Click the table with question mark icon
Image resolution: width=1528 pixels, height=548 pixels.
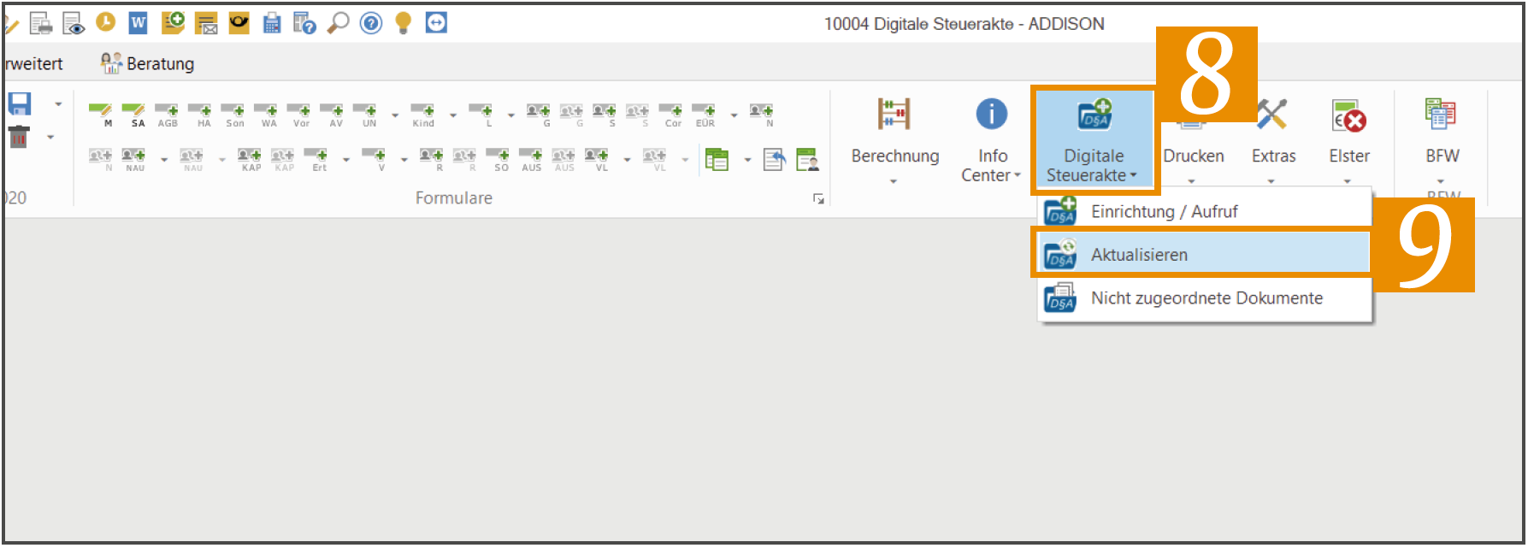pyautogui.click(x=304, y=23)
